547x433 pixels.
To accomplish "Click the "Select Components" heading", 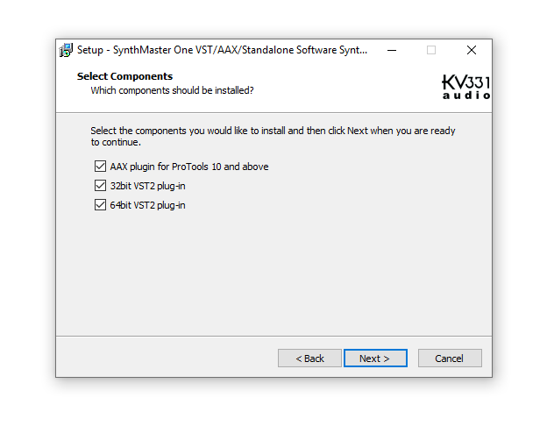I will [124, 76].
